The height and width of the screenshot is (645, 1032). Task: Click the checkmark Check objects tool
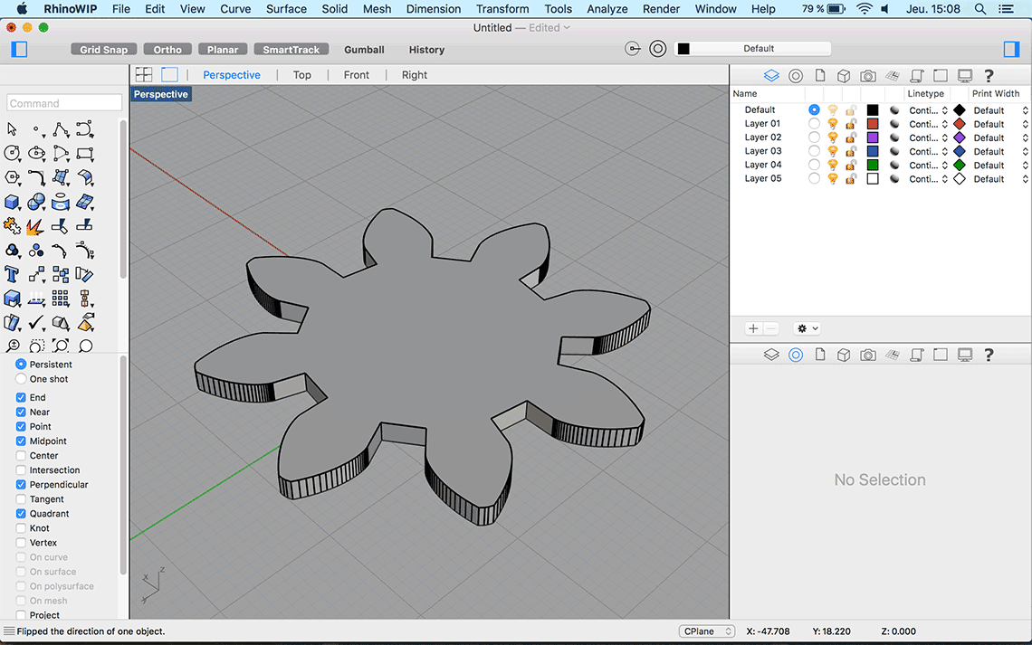[36, 323]
